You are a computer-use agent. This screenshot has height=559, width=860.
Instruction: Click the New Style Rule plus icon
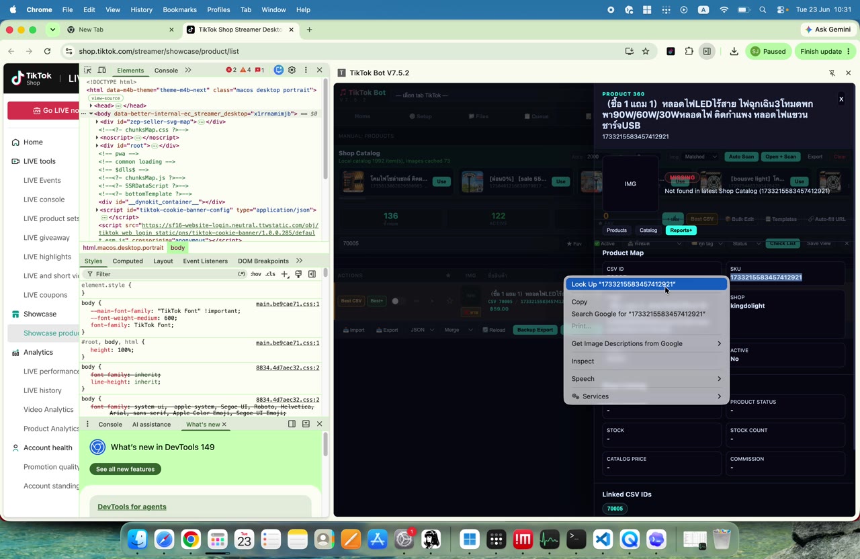tap(285, 274)
